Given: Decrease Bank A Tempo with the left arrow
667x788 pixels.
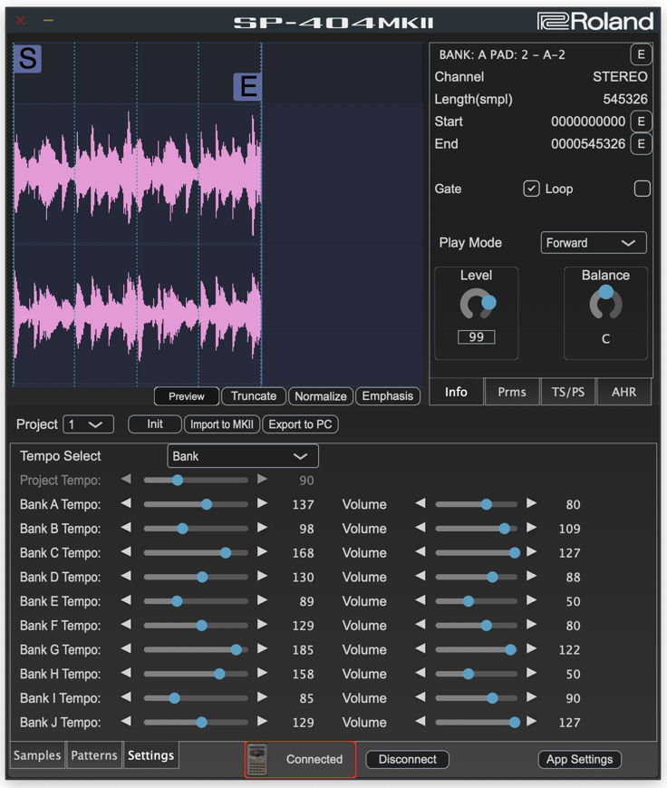Looking at the screenshot, I should click(127, 503).
